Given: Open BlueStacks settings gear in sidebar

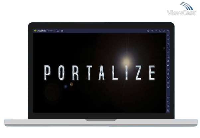Looking at the screenshot, I should 168,98.
